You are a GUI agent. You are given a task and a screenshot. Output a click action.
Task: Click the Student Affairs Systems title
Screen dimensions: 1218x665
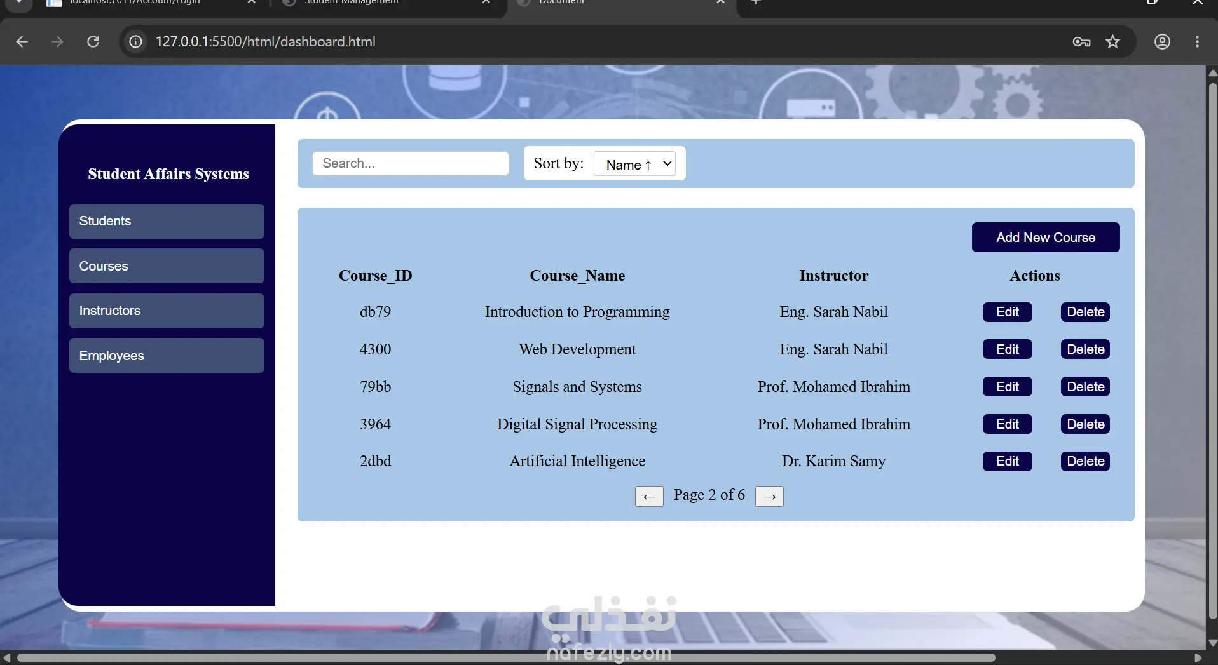pyautogui.click(x=168, y=174)
